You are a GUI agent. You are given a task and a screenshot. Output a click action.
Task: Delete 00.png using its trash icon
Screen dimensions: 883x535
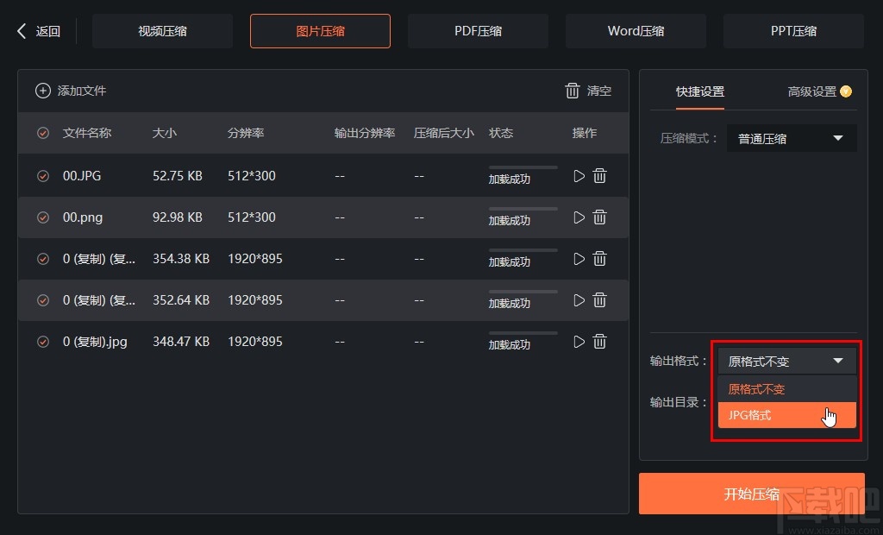[600, 217]
